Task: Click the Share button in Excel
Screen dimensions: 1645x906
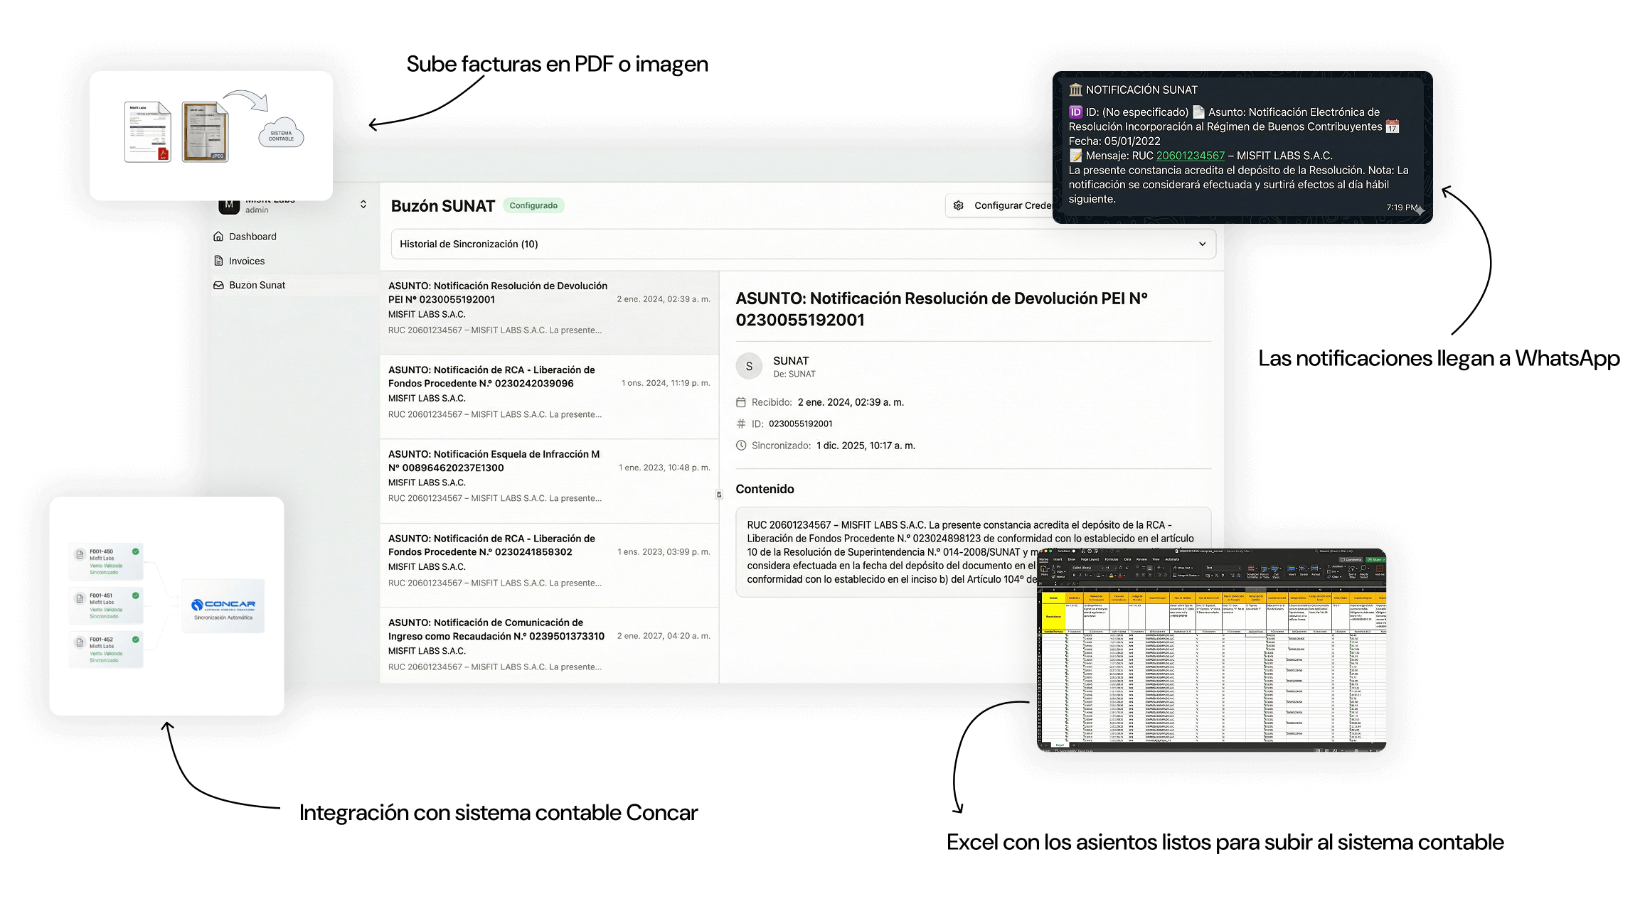Action: point(1375,560)
